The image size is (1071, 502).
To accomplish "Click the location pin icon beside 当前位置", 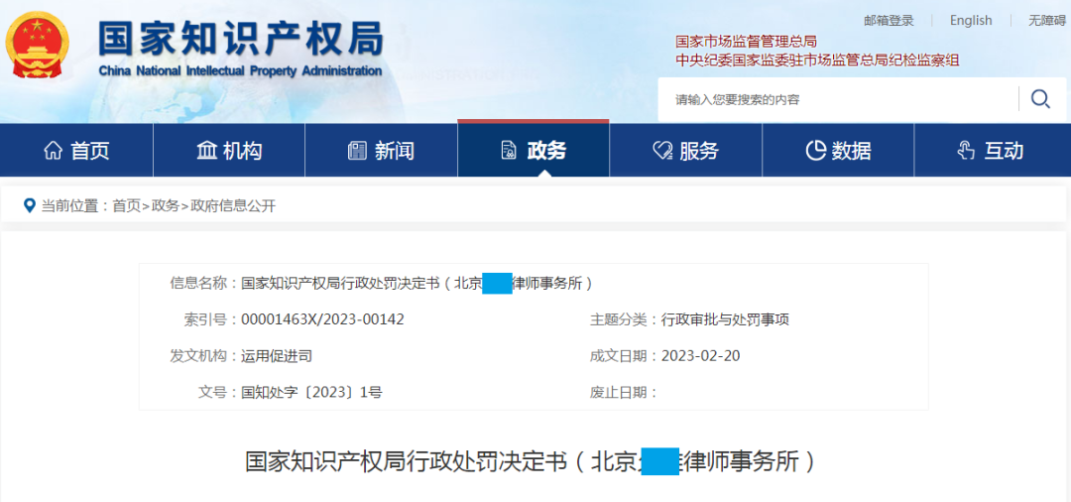I will (x=30, y=205).
